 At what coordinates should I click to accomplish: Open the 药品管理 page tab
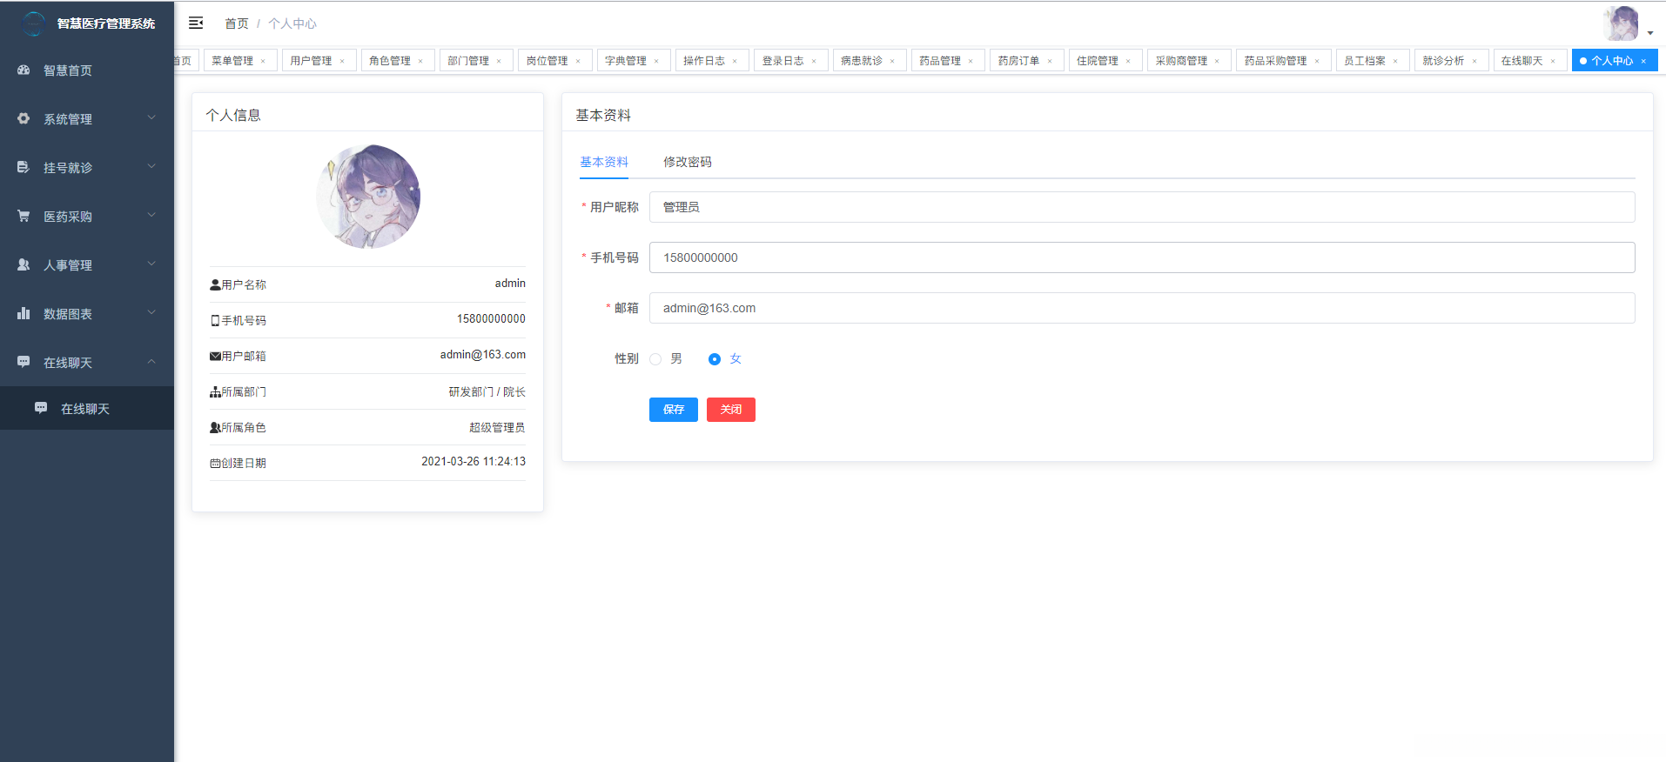(x=948, y=61)
